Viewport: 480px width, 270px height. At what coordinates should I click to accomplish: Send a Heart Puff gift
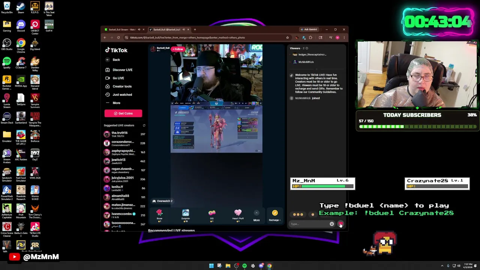pos(238,216)
